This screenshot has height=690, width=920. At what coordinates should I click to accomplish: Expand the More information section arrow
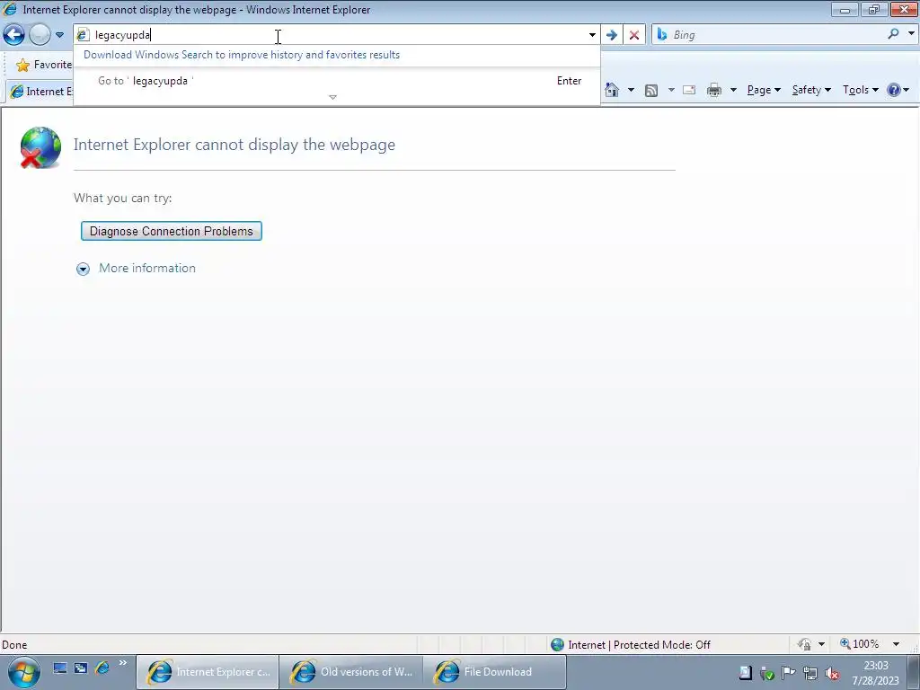pyautogui.click(x=84, y=269)
